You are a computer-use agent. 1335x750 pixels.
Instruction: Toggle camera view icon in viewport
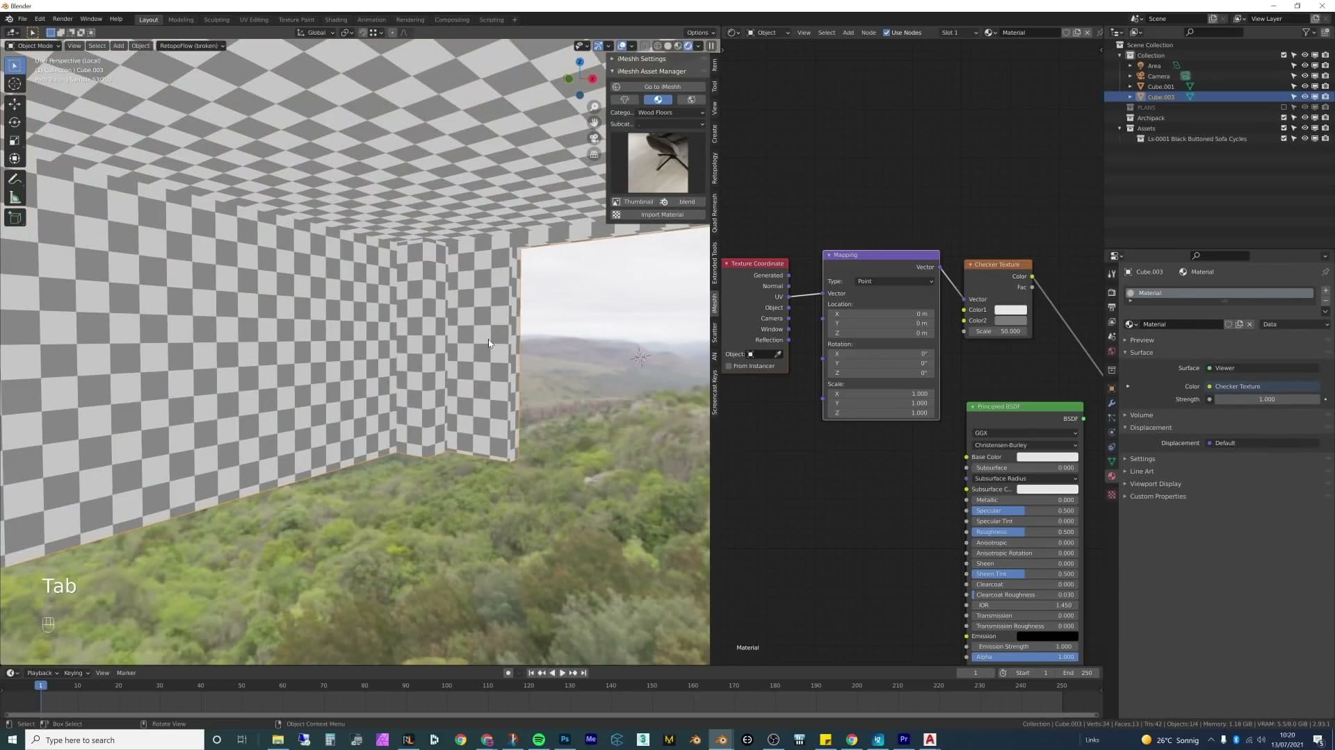click(594, 138)
